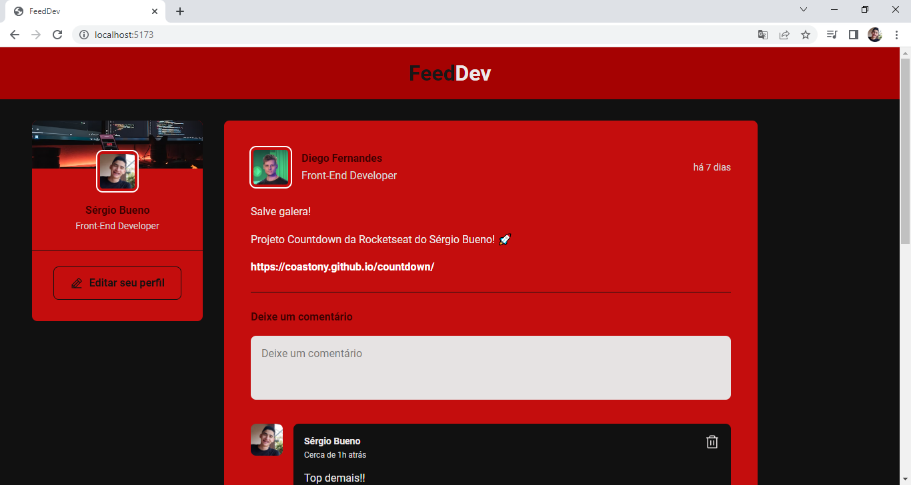Close the FeedDev tab
This screenshot has width=911, height=485.
[155, 11]
